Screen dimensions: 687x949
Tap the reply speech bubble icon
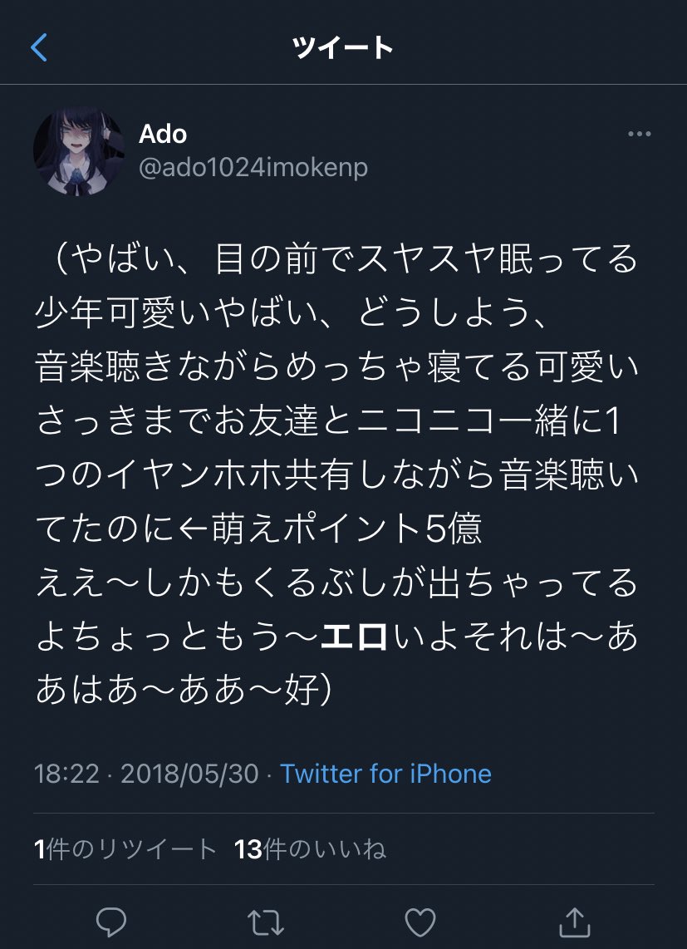pos(111,922)
